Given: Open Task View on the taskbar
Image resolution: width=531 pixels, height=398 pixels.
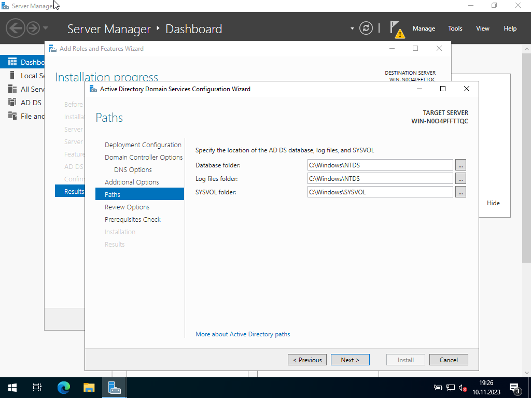Looking at the screenshot, I should 37,388.
